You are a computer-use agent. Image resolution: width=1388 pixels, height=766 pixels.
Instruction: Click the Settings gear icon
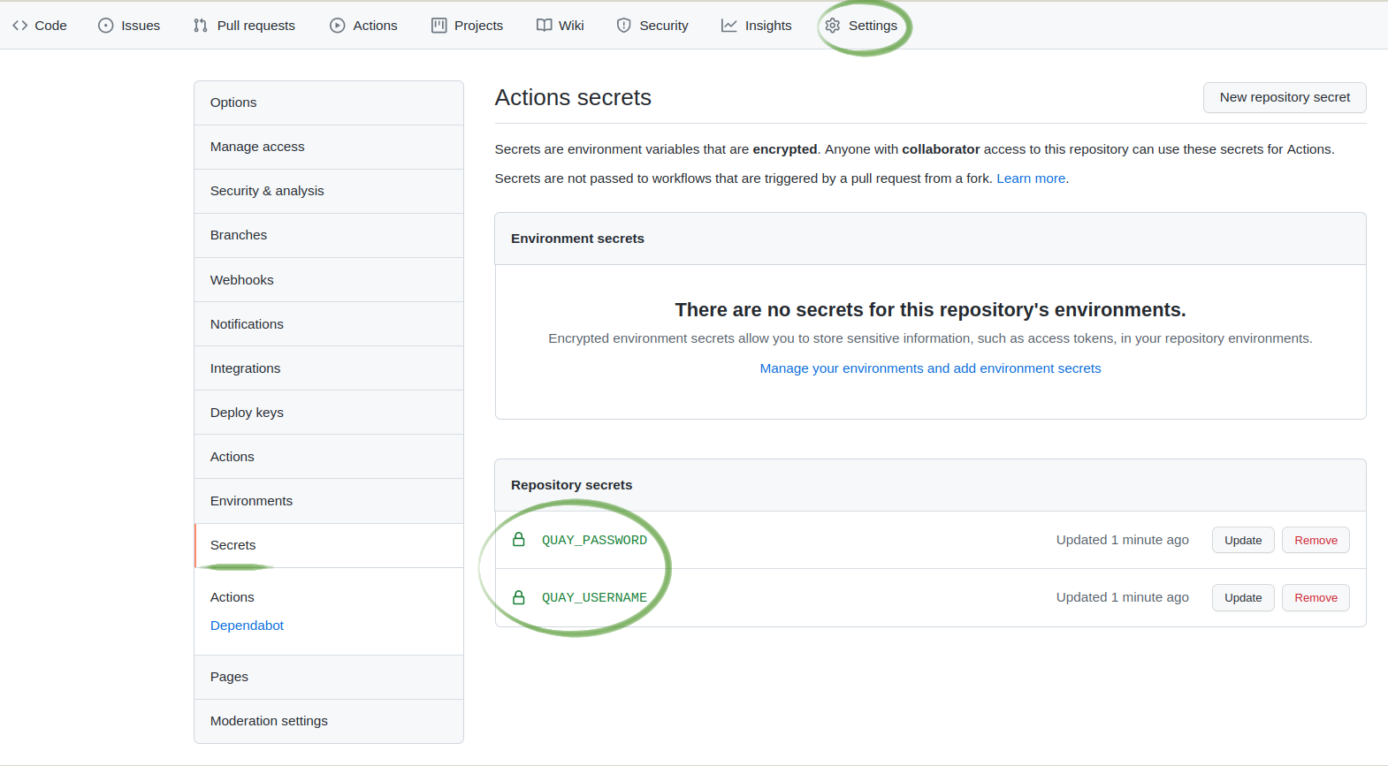coord(833,26)
